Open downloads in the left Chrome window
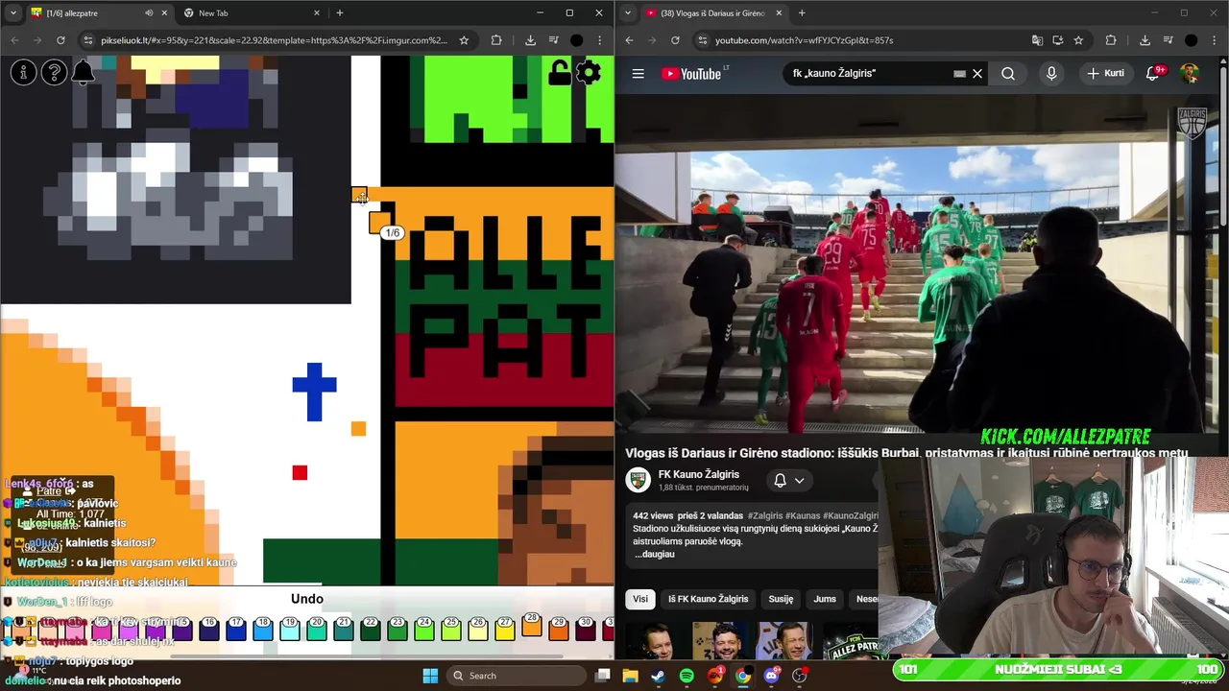Screen dimensions: 1229x691 [x=530, y=40]
